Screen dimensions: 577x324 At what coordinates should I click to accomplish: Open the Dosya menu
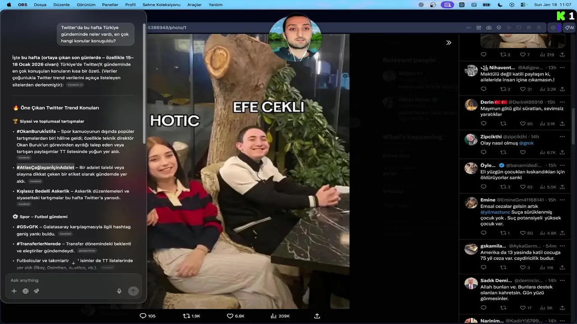(x=40, y=4)
